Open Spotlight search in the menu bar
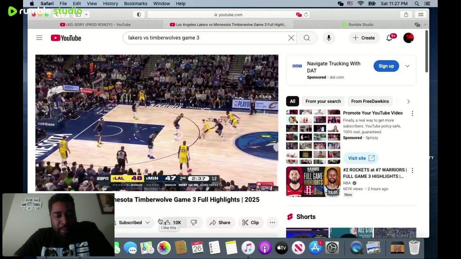 pos(417,4)
